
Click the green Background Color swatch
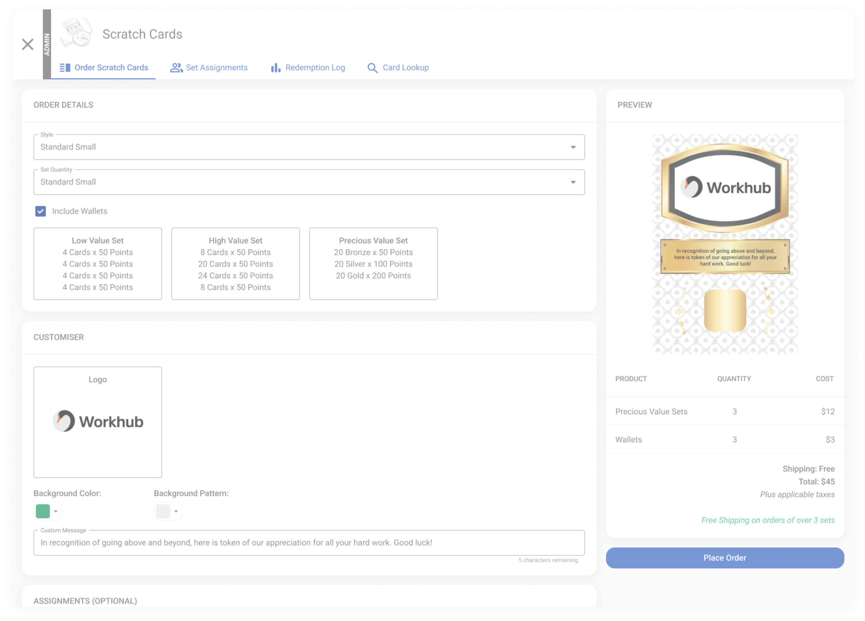[43, 511]
